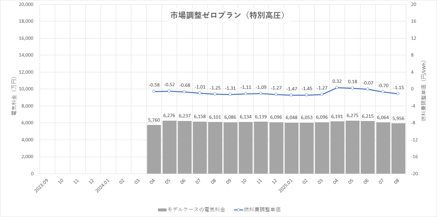This screenshot has width=437, height=217.
Task: Click the bar value label 6,048
Action: (291, 118)
